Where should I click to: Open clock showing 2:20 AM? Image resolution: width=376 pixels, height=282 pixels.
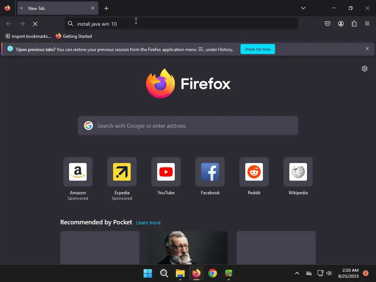point(348,273)
